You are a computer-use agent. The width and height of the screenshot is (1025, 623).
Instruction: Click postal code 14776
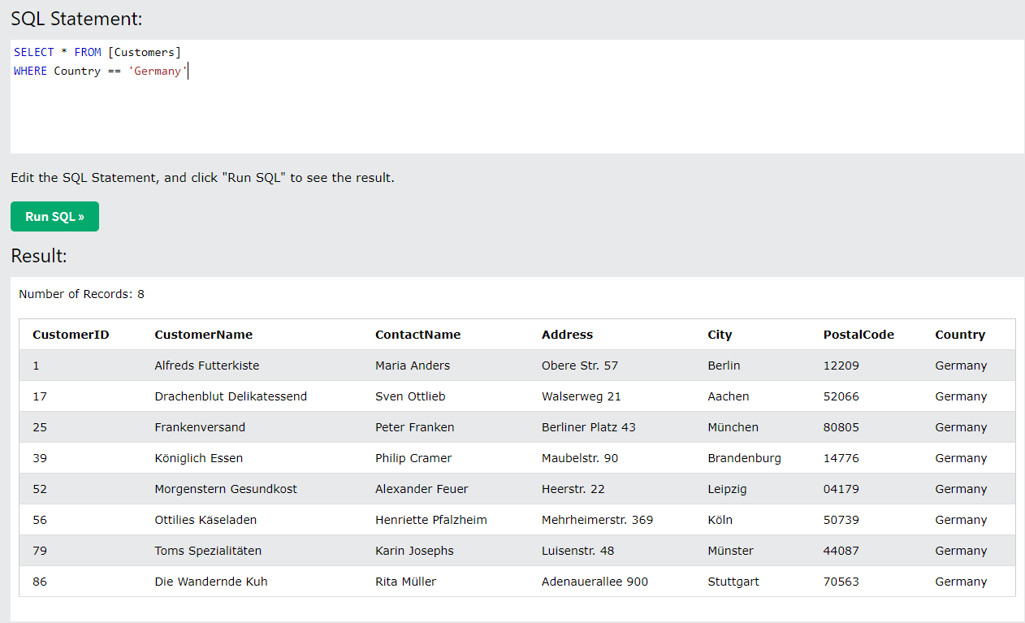click(x=841, y=458)
